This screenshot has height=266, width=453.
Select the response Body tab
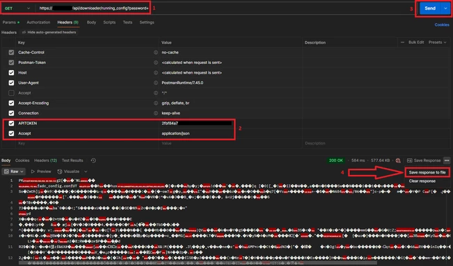(6, 160)
